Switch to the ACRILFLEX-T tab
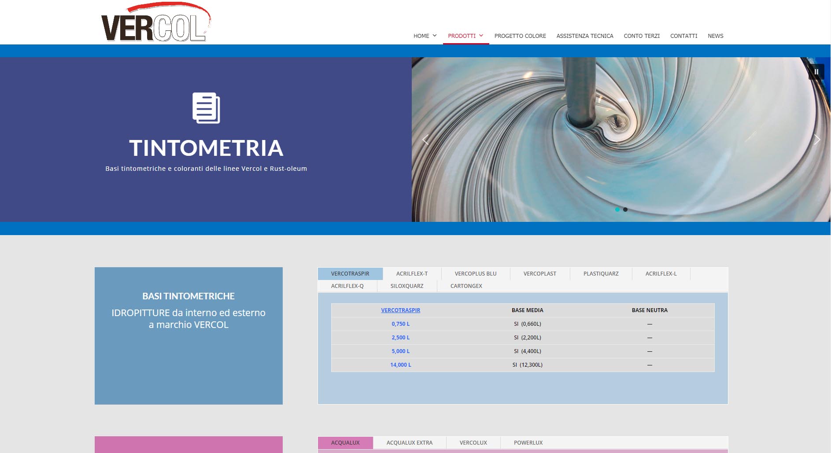Image resolution: width=831 pixels, height=453 pixels. pos(412,274)
